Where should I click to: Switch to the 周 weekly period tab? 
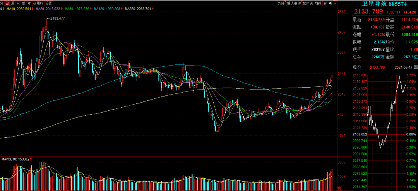click(x=12, y=3)
